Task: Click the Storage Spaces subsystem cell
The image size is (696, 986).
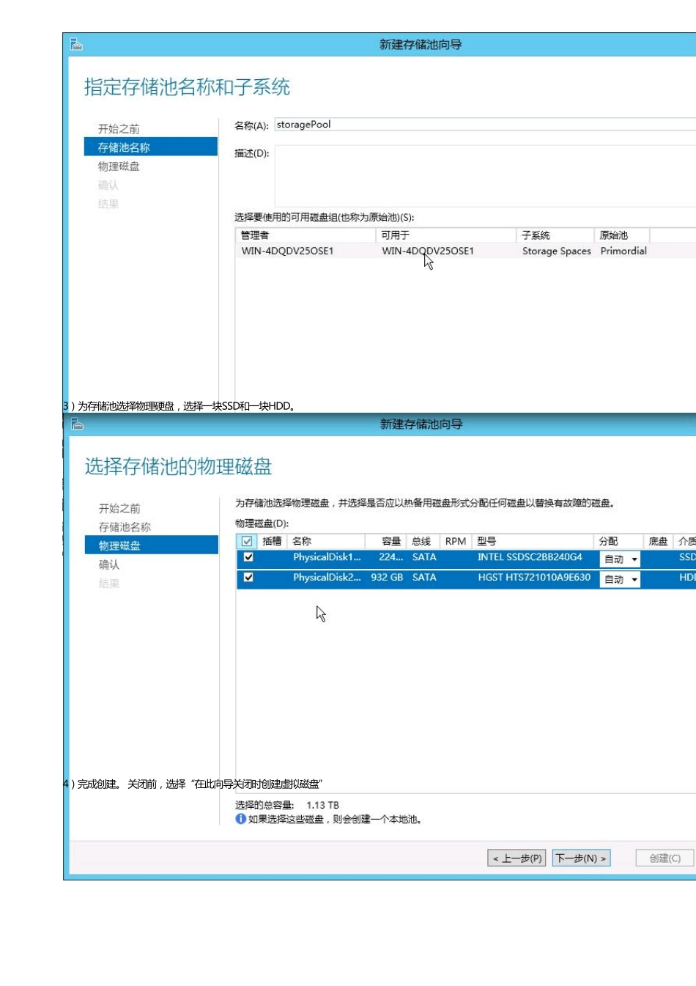Action: coord(557,251)
